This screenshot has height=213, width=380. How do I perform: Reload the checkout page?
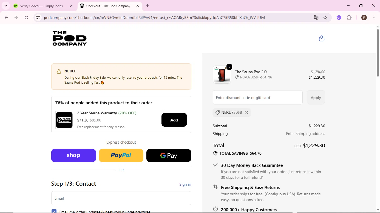pos(26,18)
